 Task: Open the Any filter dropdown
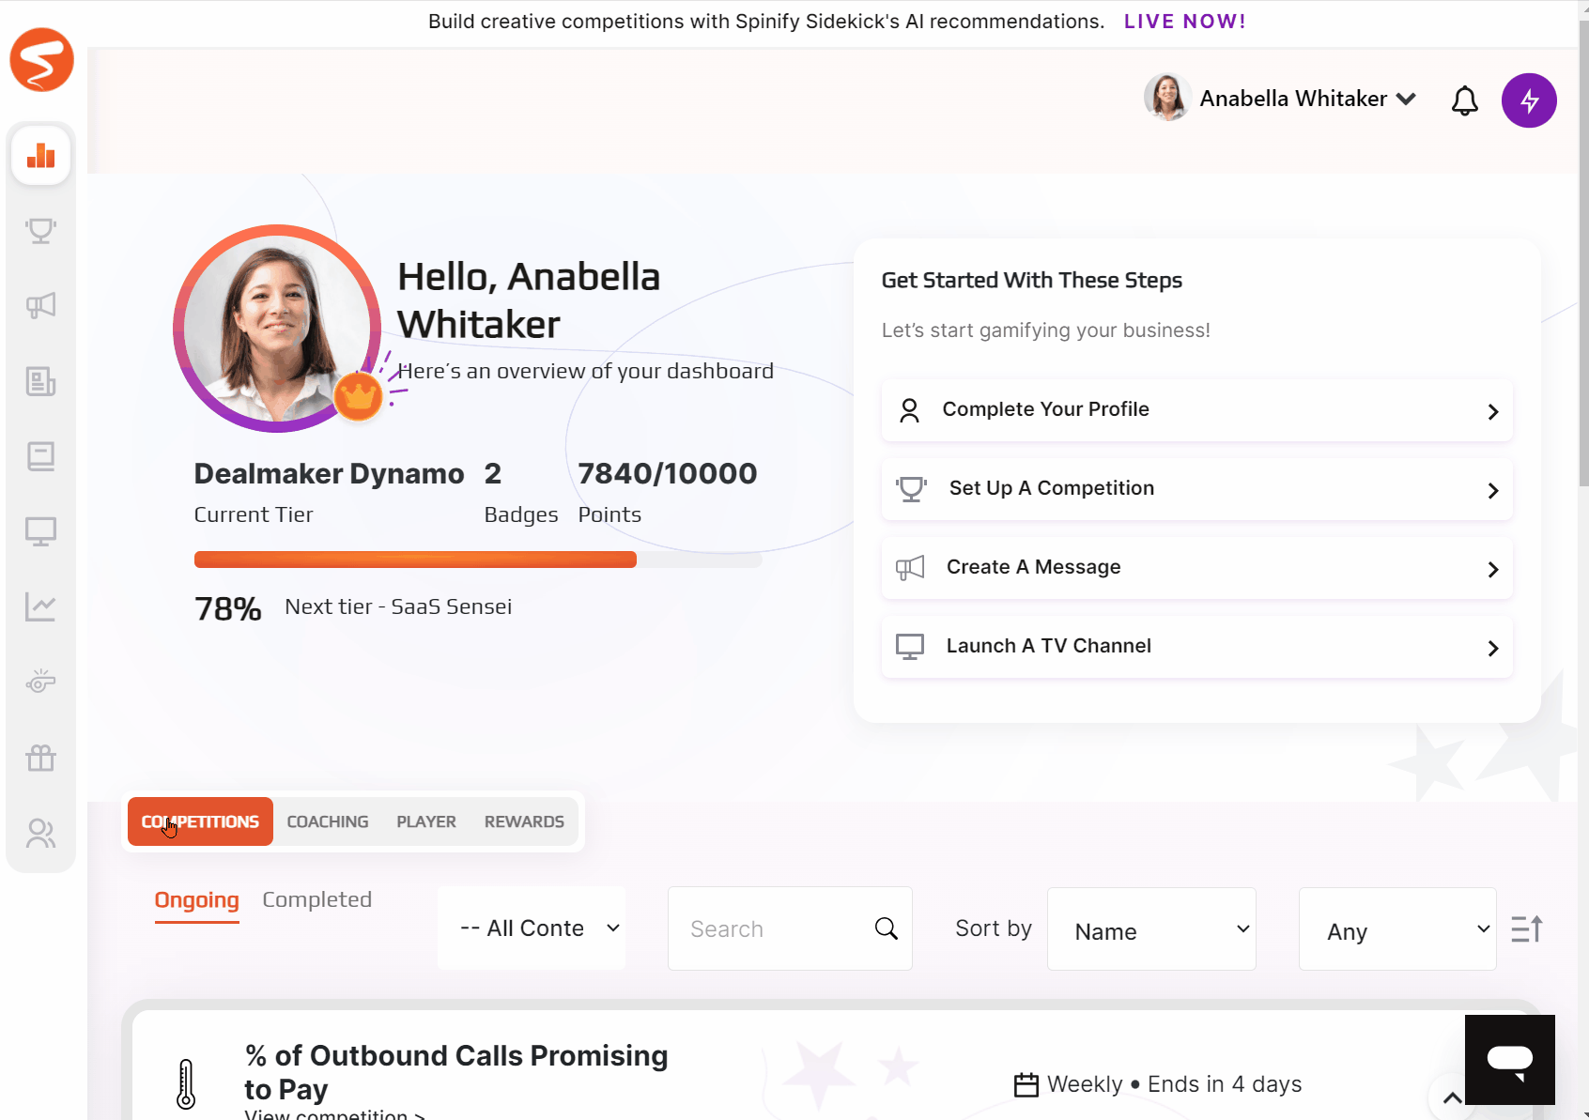1396,929
